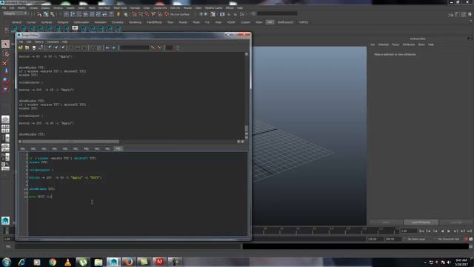Toggle Echo all commands in Script Editor
Image resolution: width=474 pixels, height=267 pixels.
point(93,47)
